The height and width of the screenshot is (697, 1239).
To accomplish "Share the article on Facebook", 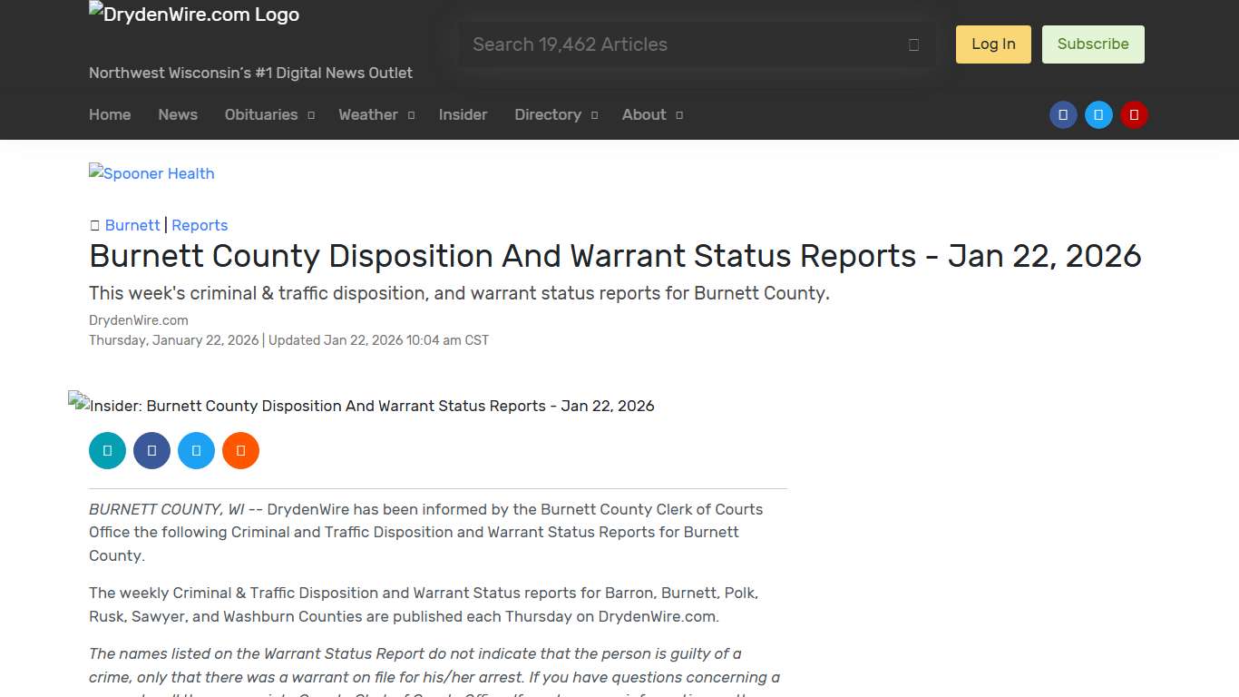I will tap(151, 450).
